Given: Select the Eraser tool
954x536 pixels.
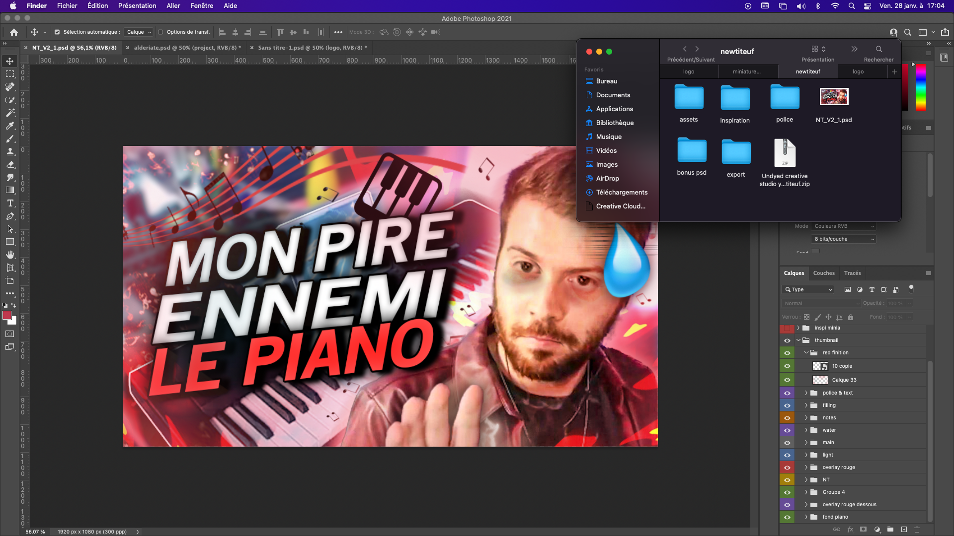Looking at the screenshot, I should tap(10, 164).
